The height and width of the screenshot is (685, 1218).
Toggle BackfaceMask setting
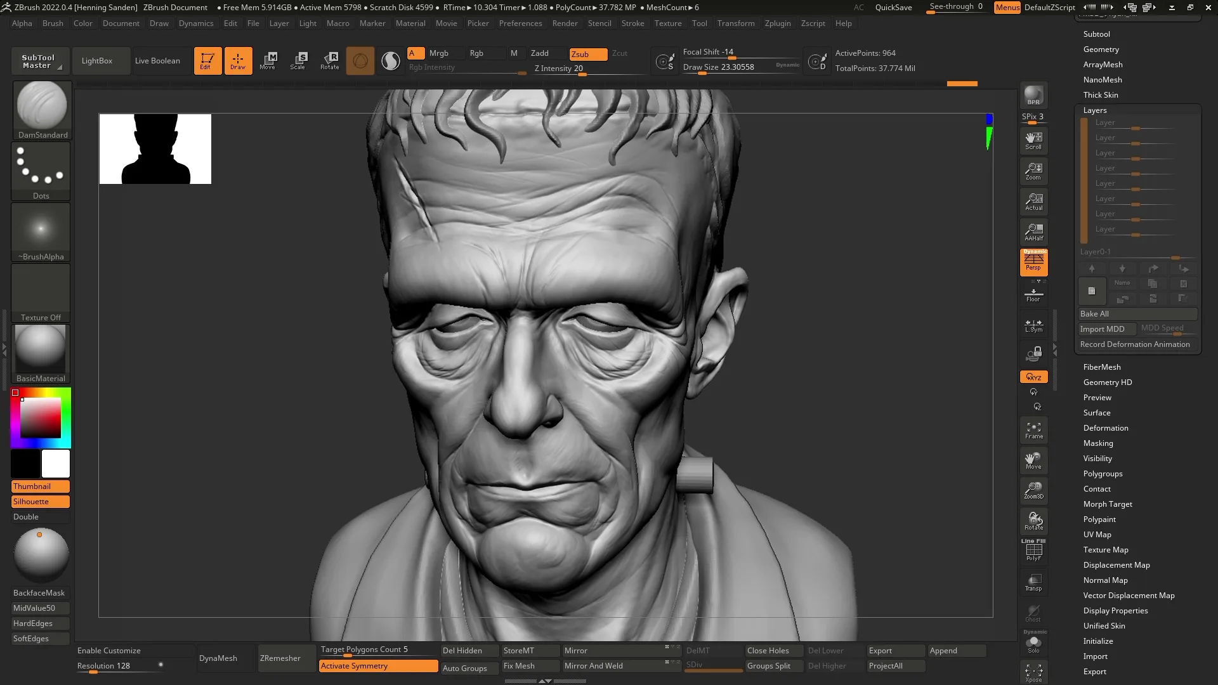pyautogui.click(x=39, y=592)
